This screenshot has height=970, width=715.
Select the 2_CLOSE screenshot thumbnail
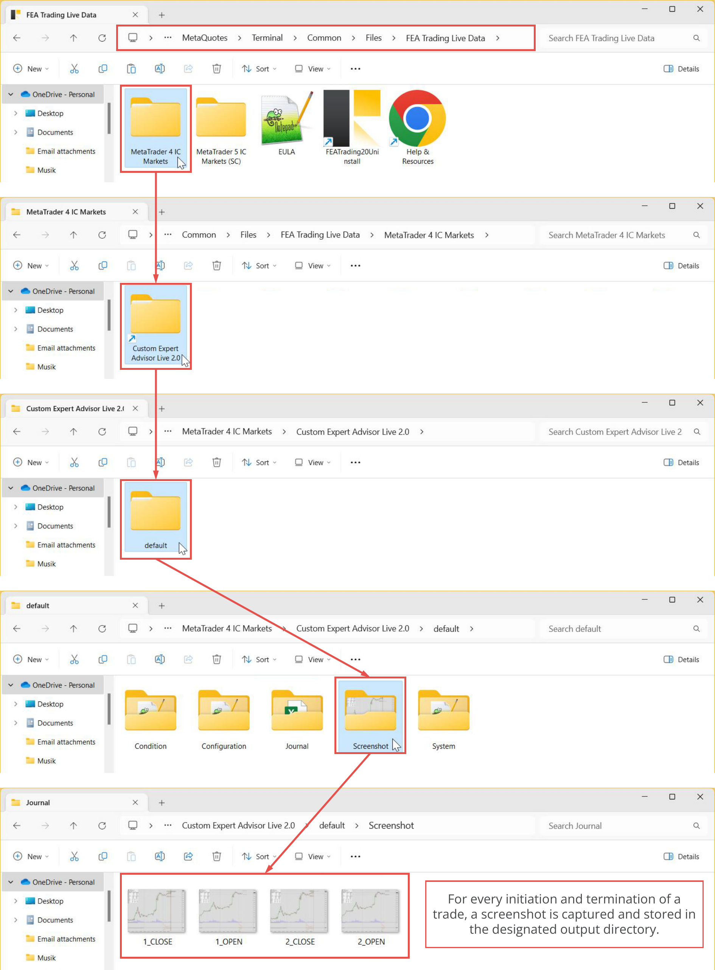(300, 917)
